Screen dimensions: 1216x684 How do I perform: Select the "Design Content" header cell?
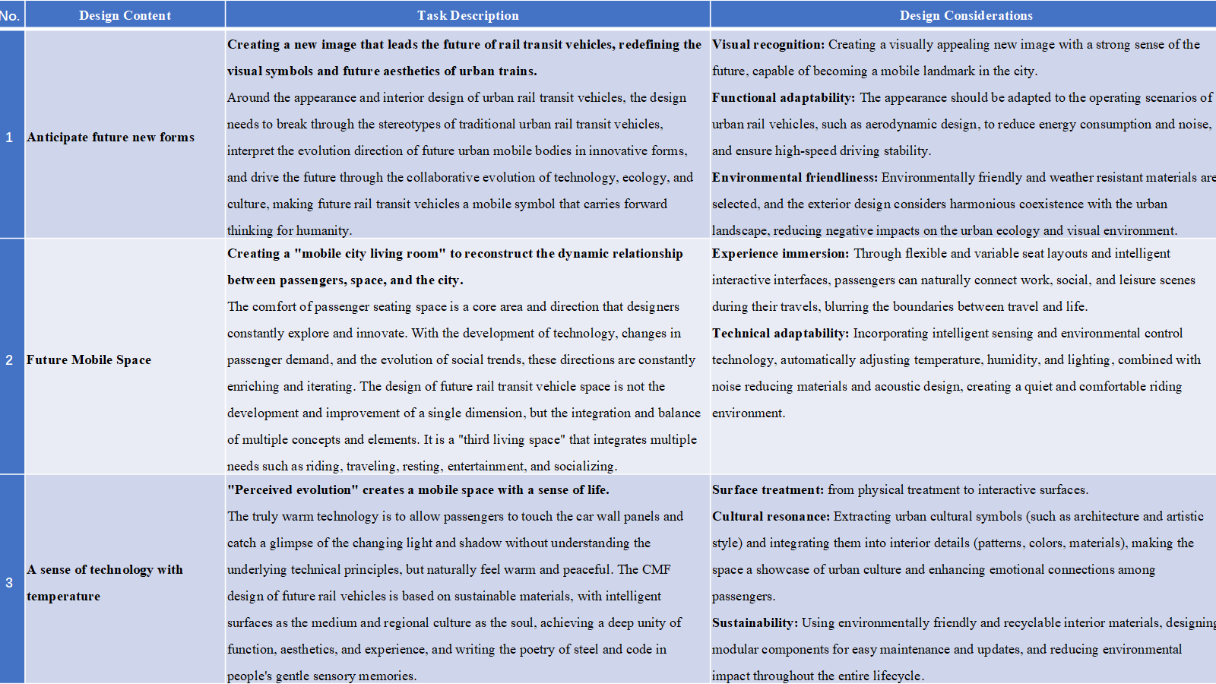click(125, 15)
